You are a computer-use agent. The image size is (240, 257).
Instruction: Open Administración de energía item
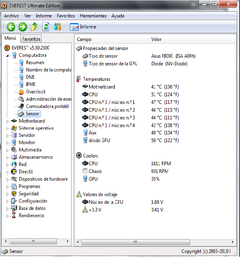[45, 99]
